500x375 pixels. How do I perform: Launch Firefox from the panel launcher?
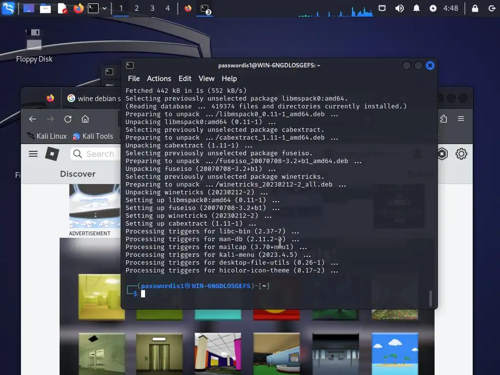point(78,8)
